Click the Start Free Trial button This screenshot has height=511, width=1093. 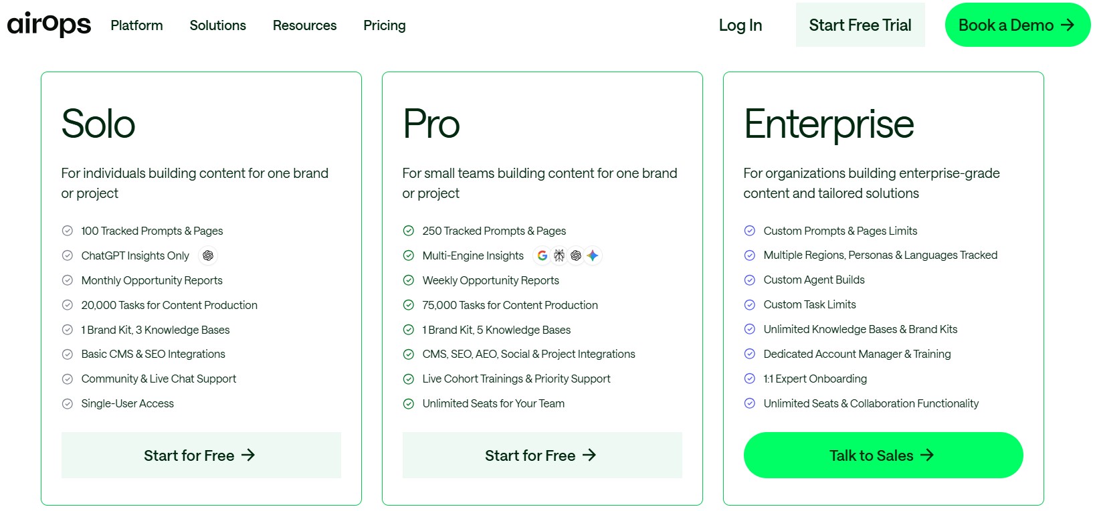(x=860, y=24)
